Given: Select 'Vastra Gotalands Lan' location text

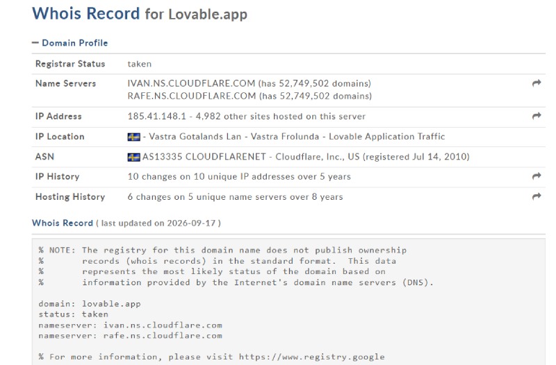Looking at the screenshot, I should click(195, 137).
